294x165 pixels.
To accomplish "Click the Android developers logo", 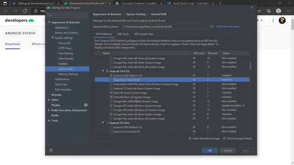I will coord(19,20).
